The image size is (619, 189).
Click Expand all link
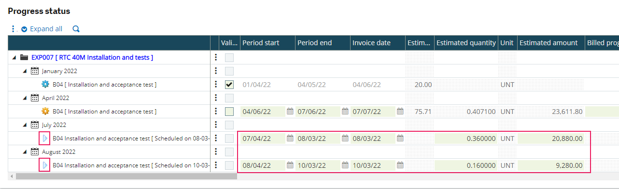click(x=42, y=29)
